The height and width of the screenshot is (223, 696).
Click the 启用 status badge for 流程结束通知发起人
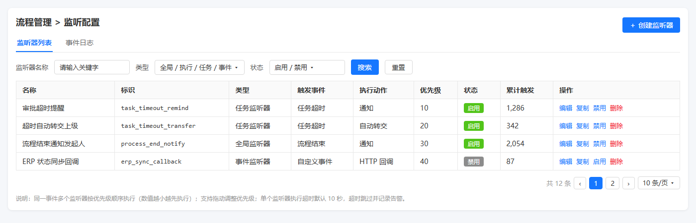[474, 144]
